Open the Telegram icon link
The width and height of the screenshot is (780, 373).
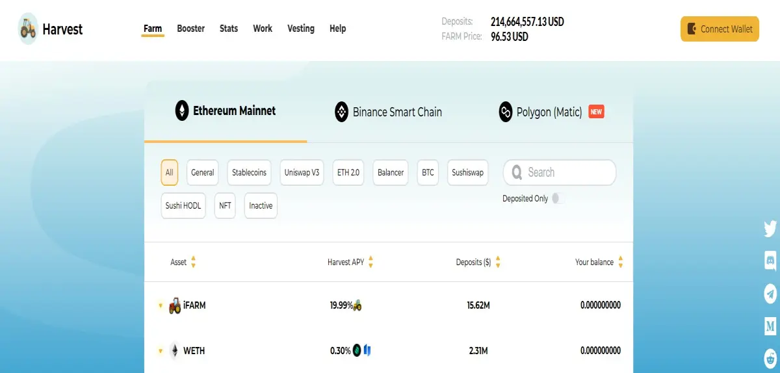tap(770, 294)
